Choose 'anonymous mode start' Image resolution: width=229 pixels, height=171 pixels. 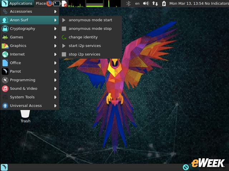tap(91, 20)
